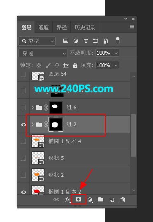
Task: Click the 形状 5 layer thumbnail
Action: pyautogui.click(x=38, y=158)
